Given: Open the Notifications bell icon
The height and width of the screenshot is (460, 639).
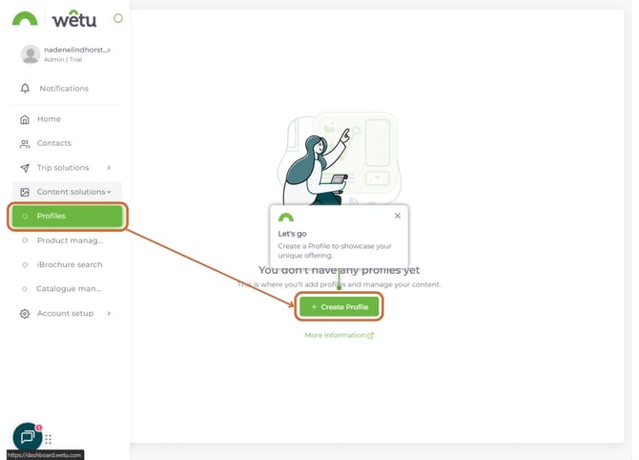Looking at the screenshot, I should (25, 89).
